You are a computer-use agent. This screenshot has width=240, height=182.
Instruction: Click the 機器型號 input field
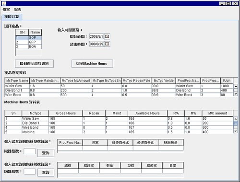(x=30, y=151)
